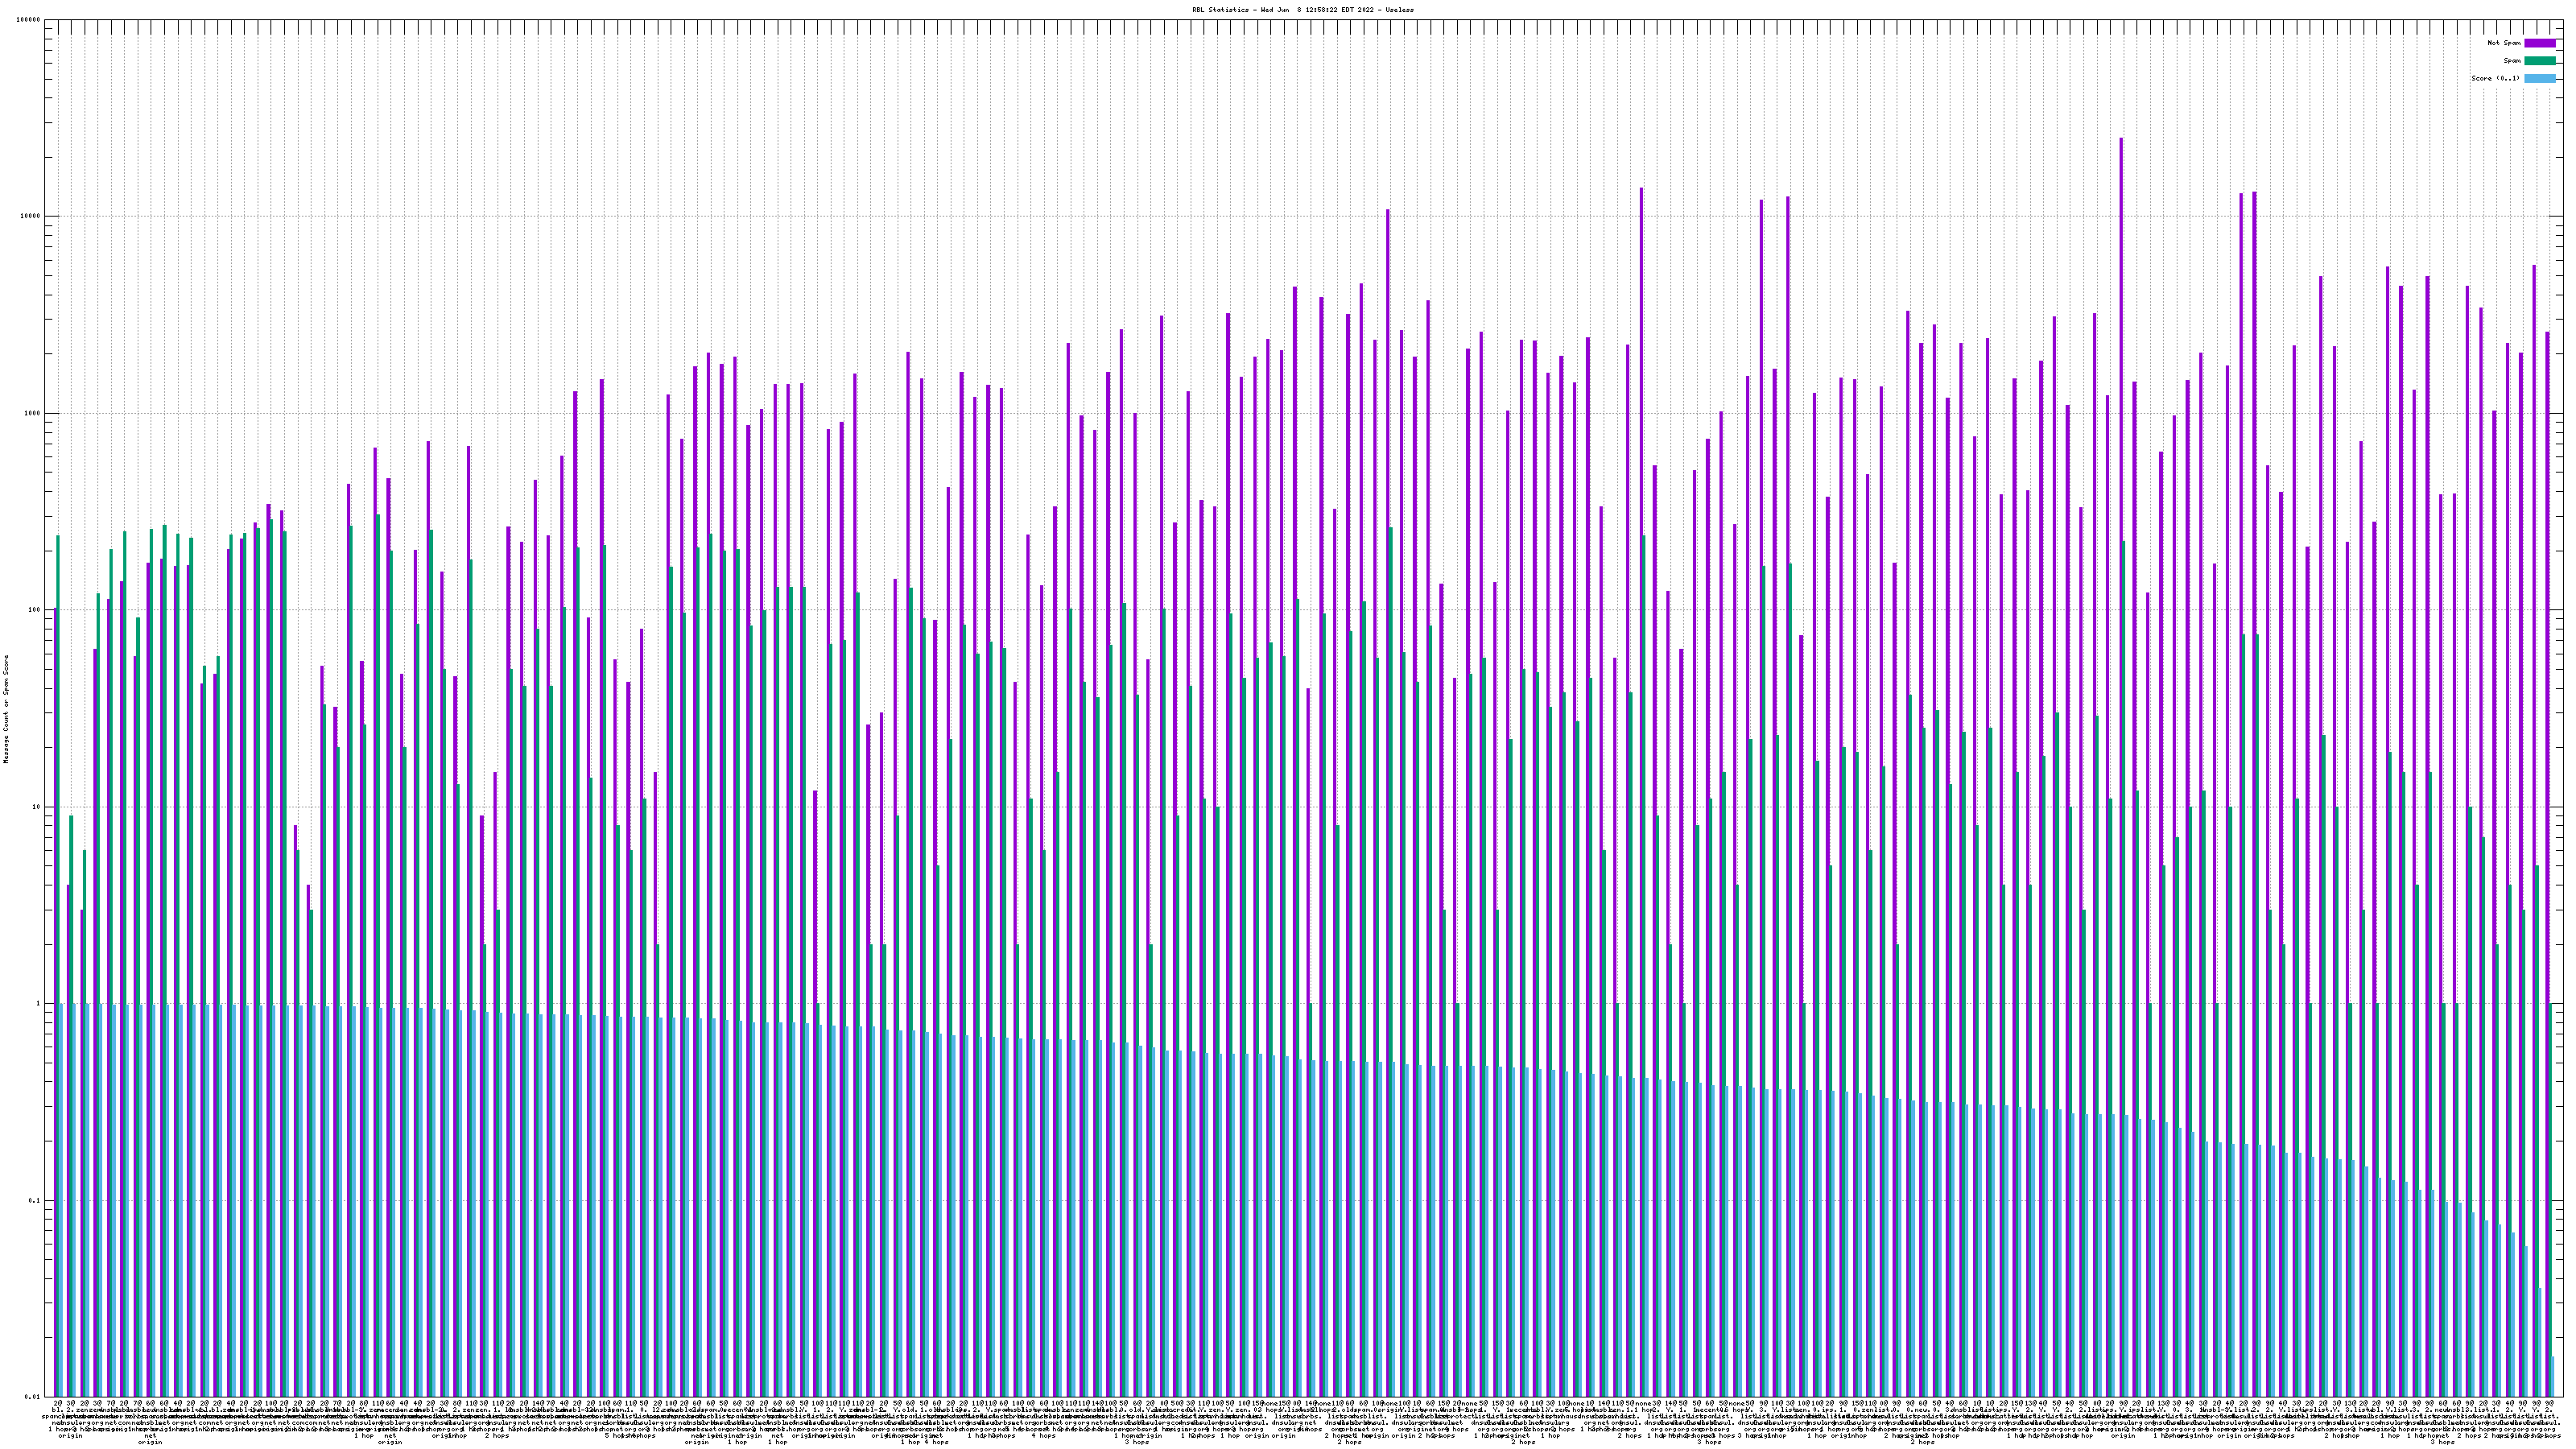Click the green Spam legend swatch
This screenshot has height=1449, width=2576.
click(2539, 61)
